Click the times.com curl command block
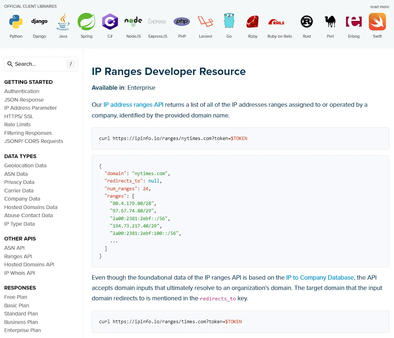Viewport: 394px width, 338px height. click(x=240, y=322)
